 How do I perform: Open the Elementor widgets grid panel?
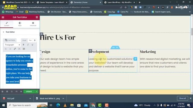(x=37, y=17)
